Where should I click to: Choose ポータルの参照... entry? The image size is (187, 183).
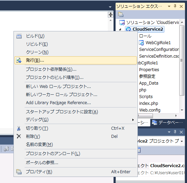point(75,162)
